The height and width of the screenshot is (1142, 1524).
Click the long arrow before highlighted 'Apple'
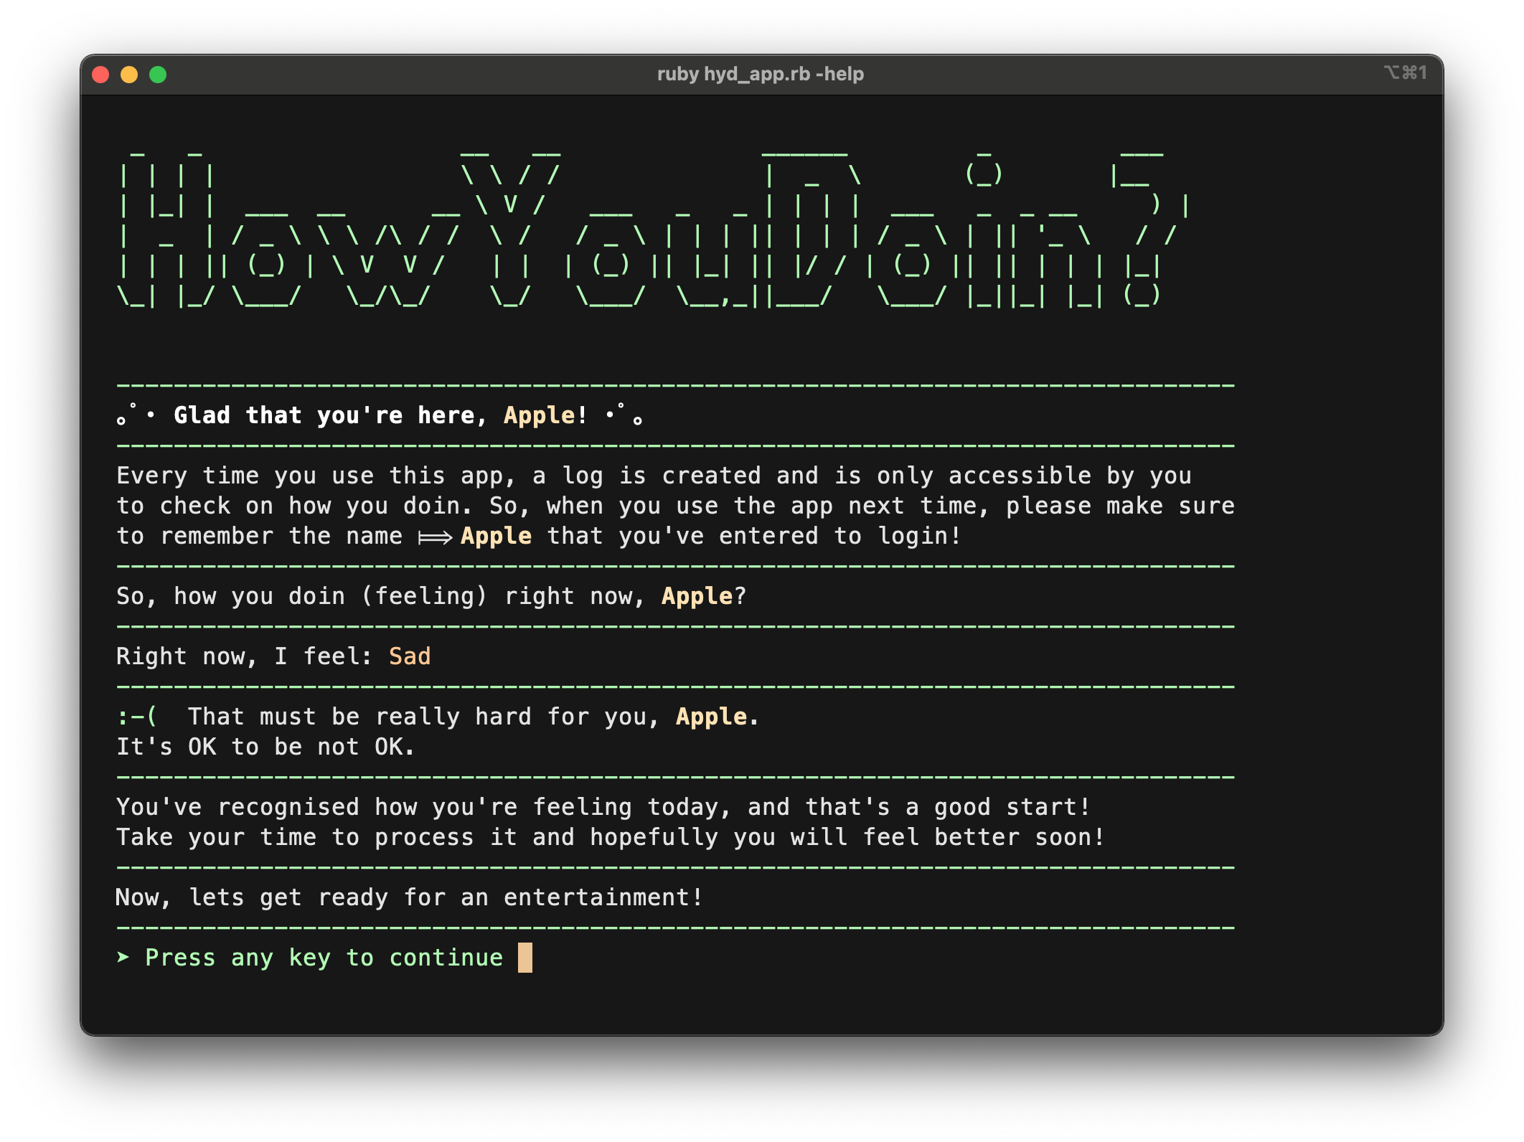tap(435, 537)
